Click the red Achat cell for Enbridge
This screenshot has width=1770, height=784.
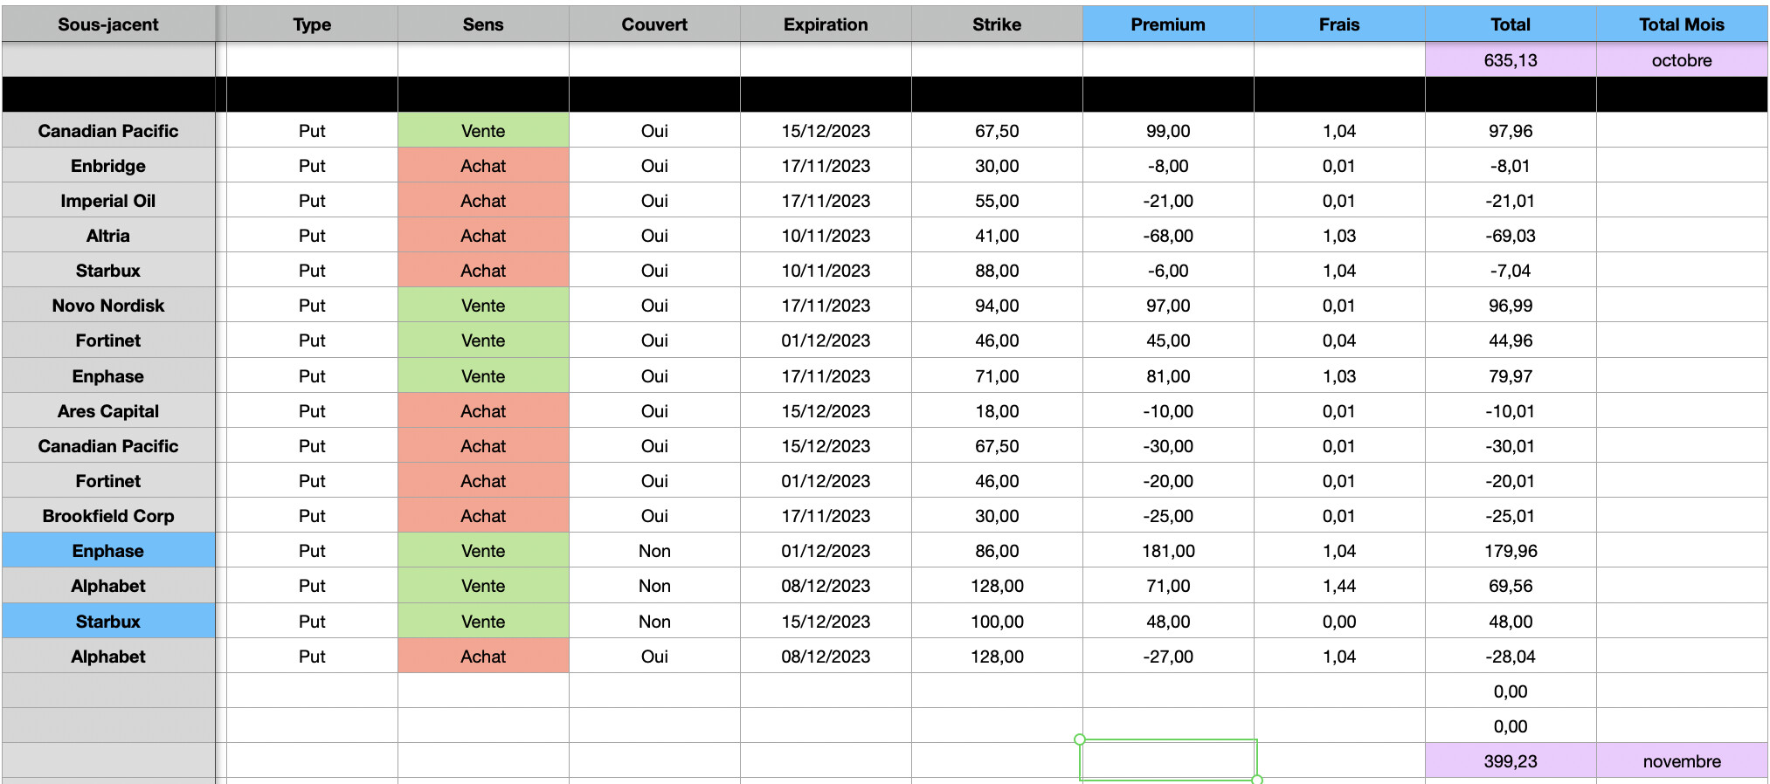(483, 166)
